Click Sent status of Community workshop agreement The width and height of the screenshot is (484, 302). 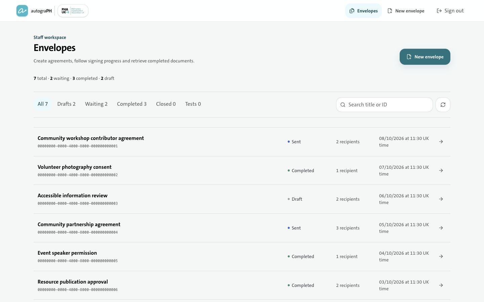pyautogui.click(x=294, y=142)
